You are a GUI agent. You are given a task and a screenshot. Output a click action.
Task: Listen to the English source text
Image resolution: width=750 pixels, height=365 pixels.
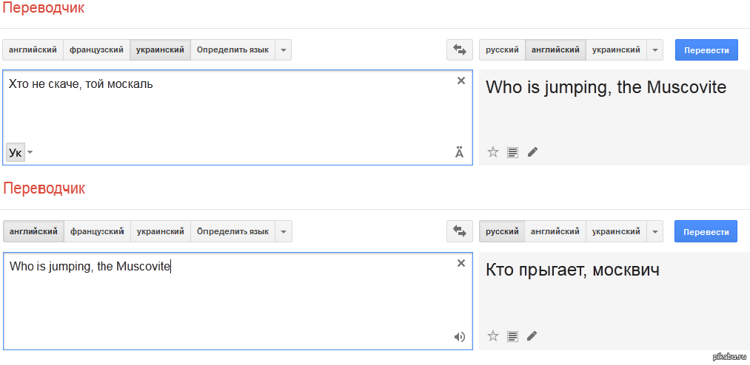(460, 337)
